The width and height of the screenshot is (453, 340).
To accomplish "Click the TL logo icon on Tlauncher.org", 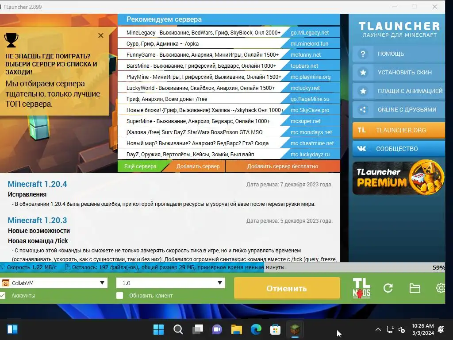I will point(361,130).
